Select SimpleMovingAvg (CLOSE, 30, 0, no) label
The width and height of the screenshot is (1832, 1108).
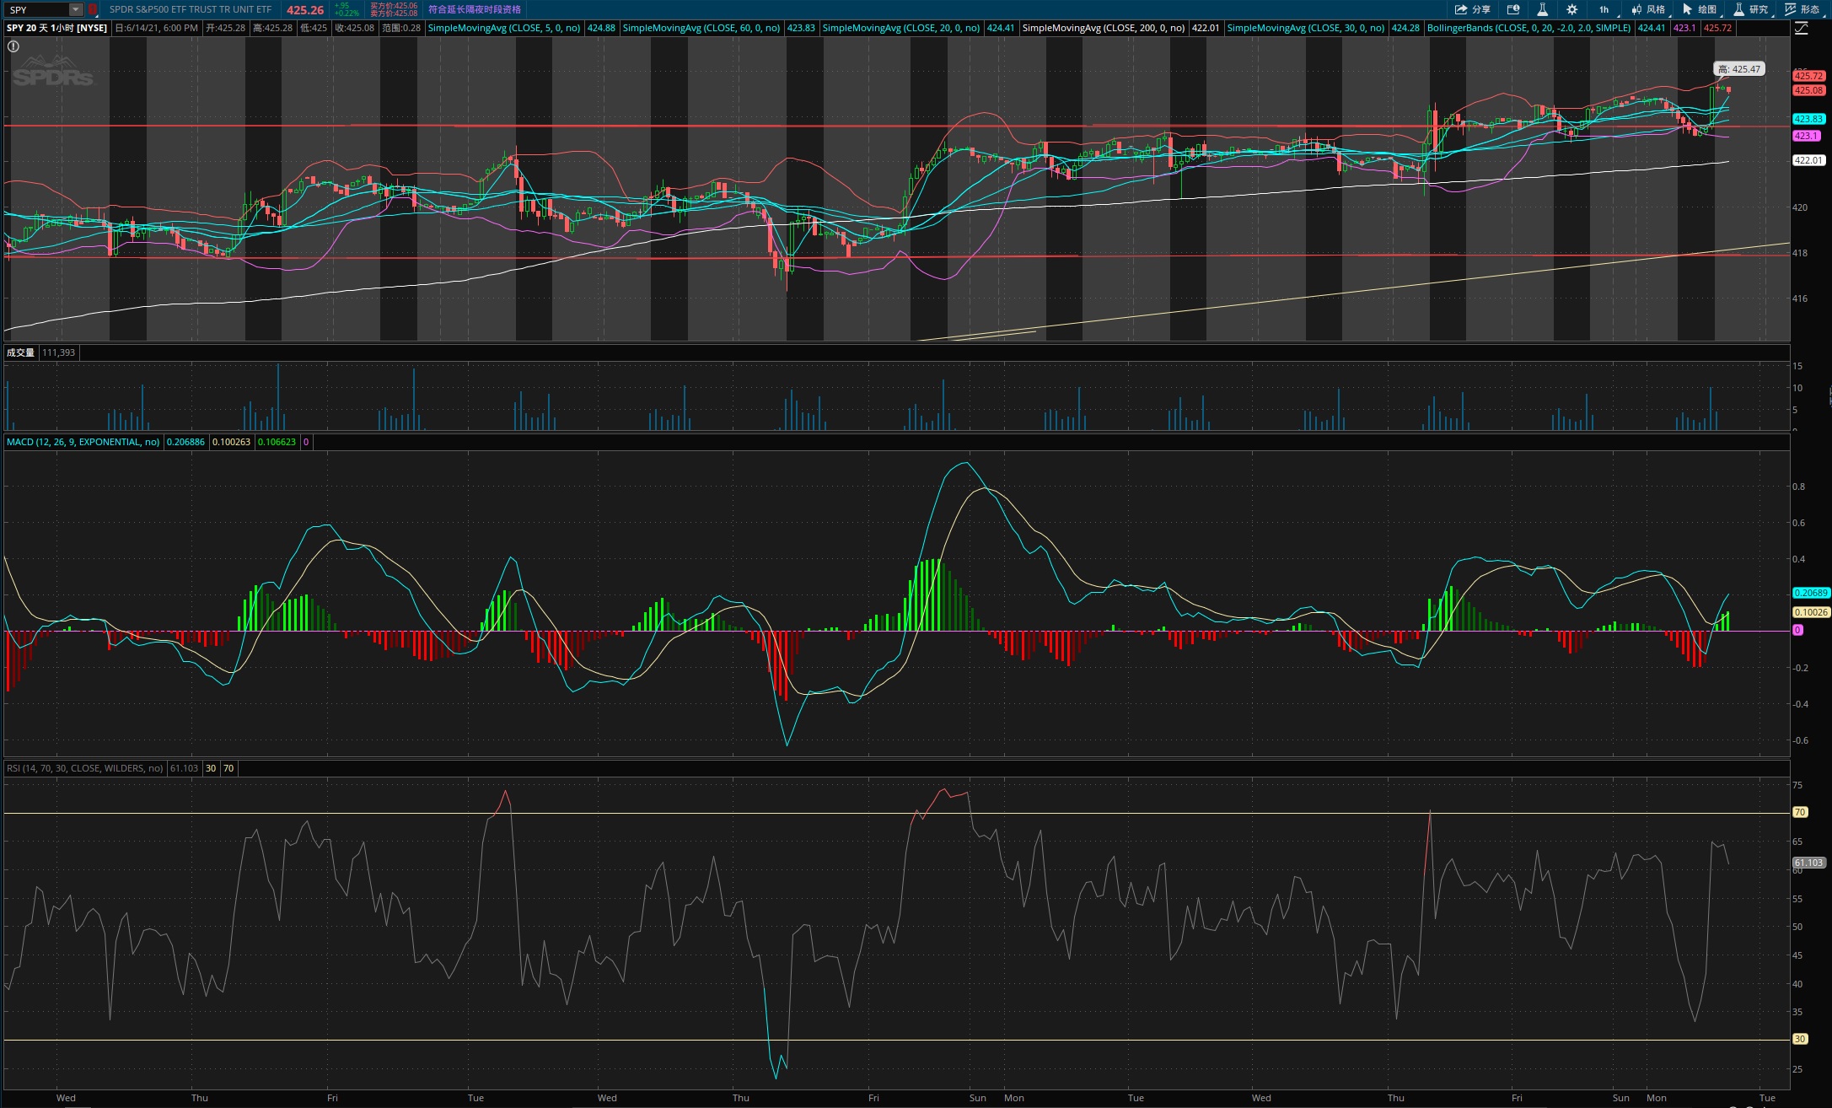point(1305,28)
